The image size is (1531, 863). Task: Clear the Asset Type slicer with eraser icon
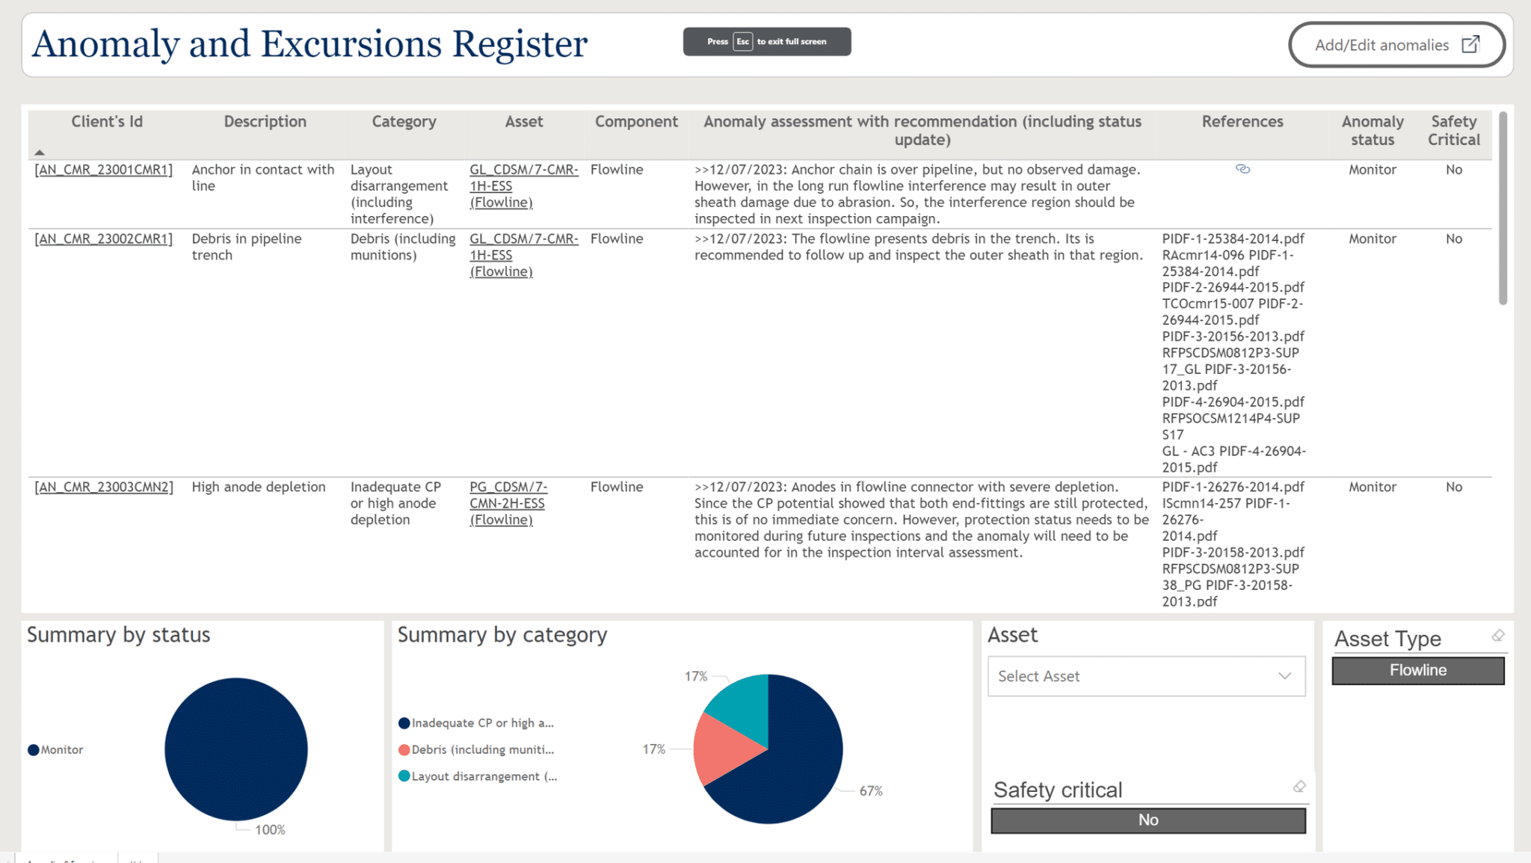1498,636
